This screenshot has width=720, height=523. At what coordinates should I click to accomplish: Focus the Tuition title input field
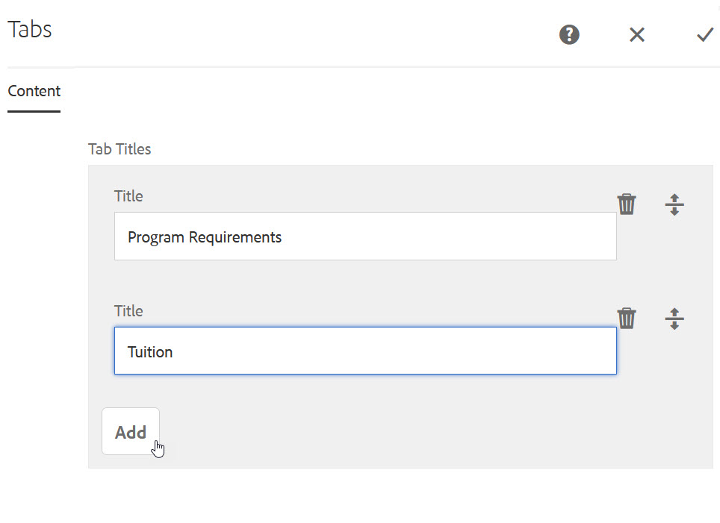click(x=365, y=351)
